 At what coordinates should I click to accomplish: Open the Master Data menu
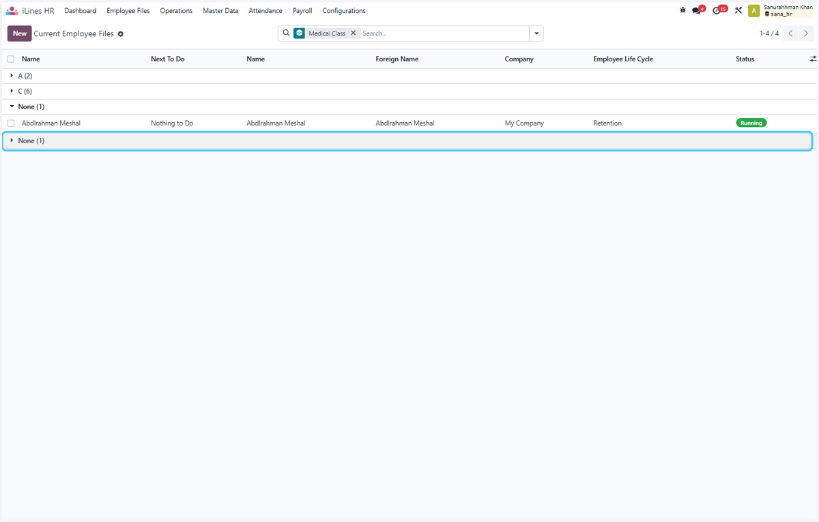pos(220,11)
